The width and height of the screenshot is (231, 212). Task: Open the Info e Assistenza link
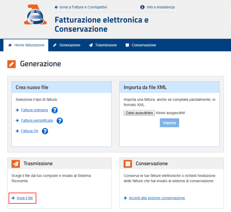[x=161, y=7]
